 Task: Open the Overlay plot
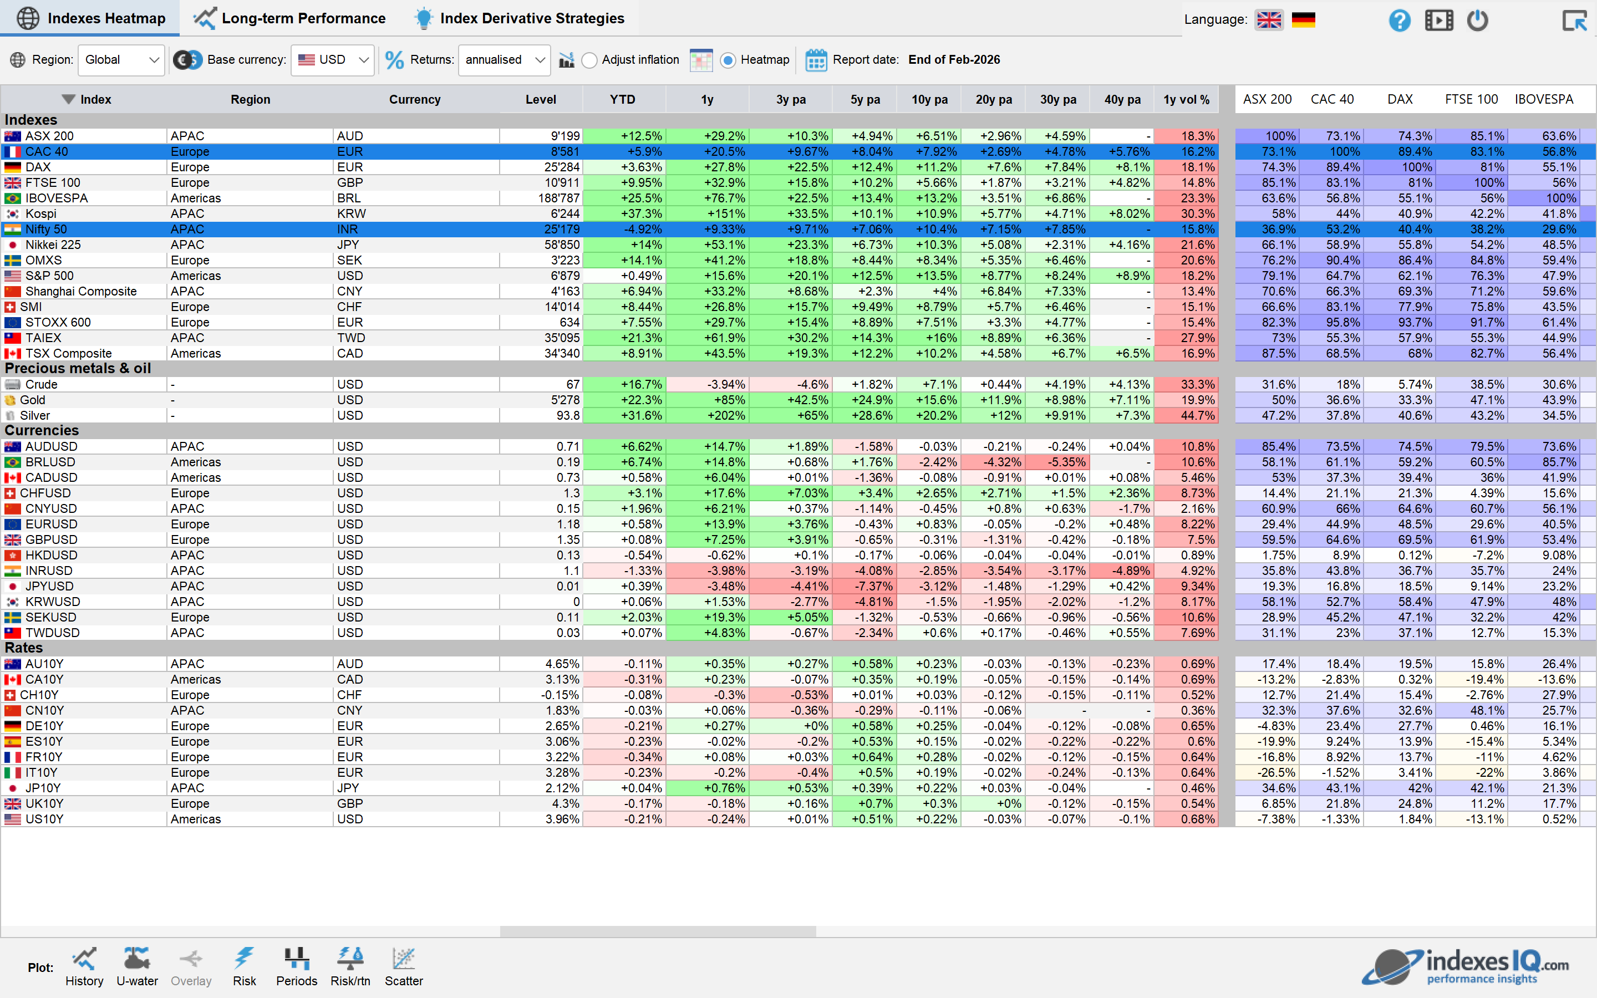point(191,967)
